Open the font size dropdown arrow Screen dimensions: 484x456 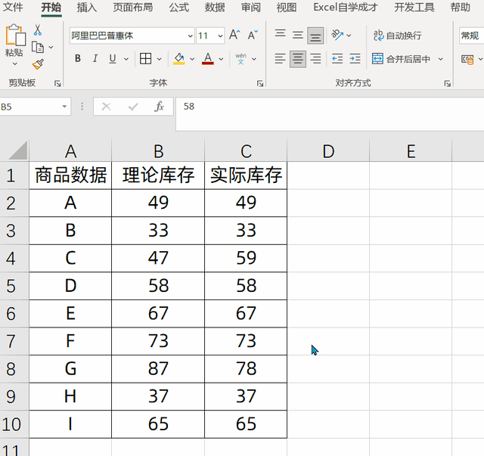(220, 36)
